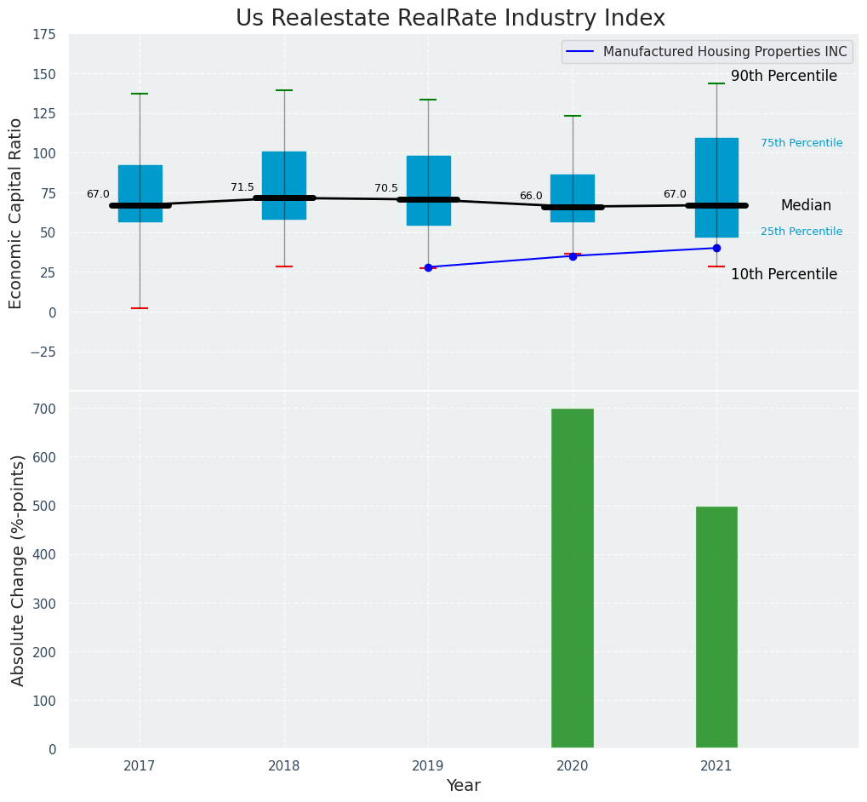Click the 90th Percentile annotation label
Image resolution: width=867 pixels, height=802 pixels.
784,76
